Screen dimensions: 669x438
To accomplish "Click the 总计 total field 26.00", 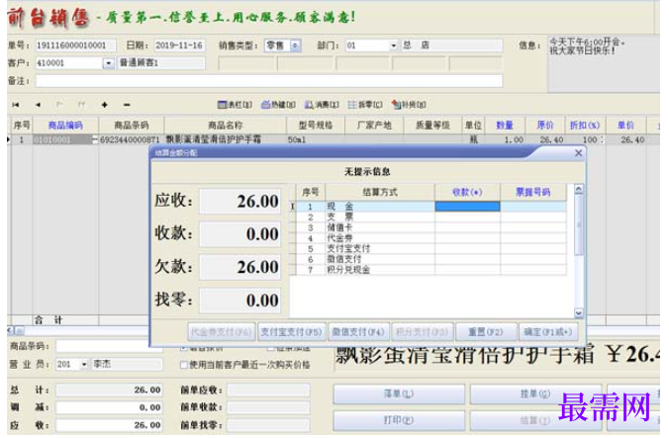I will pyautogui.click(x=109, y=390).
